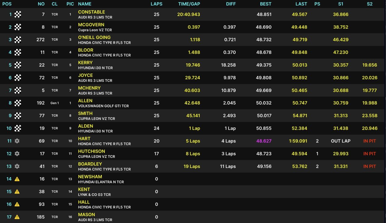The width and height of the screenshot is (386, 223).
Task: Select the LAPS column header
Action: coord(156,4)
